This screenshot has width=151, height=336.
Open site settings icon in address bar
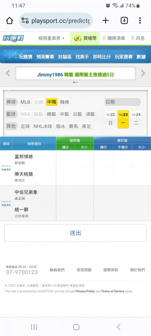pos(25,20)
